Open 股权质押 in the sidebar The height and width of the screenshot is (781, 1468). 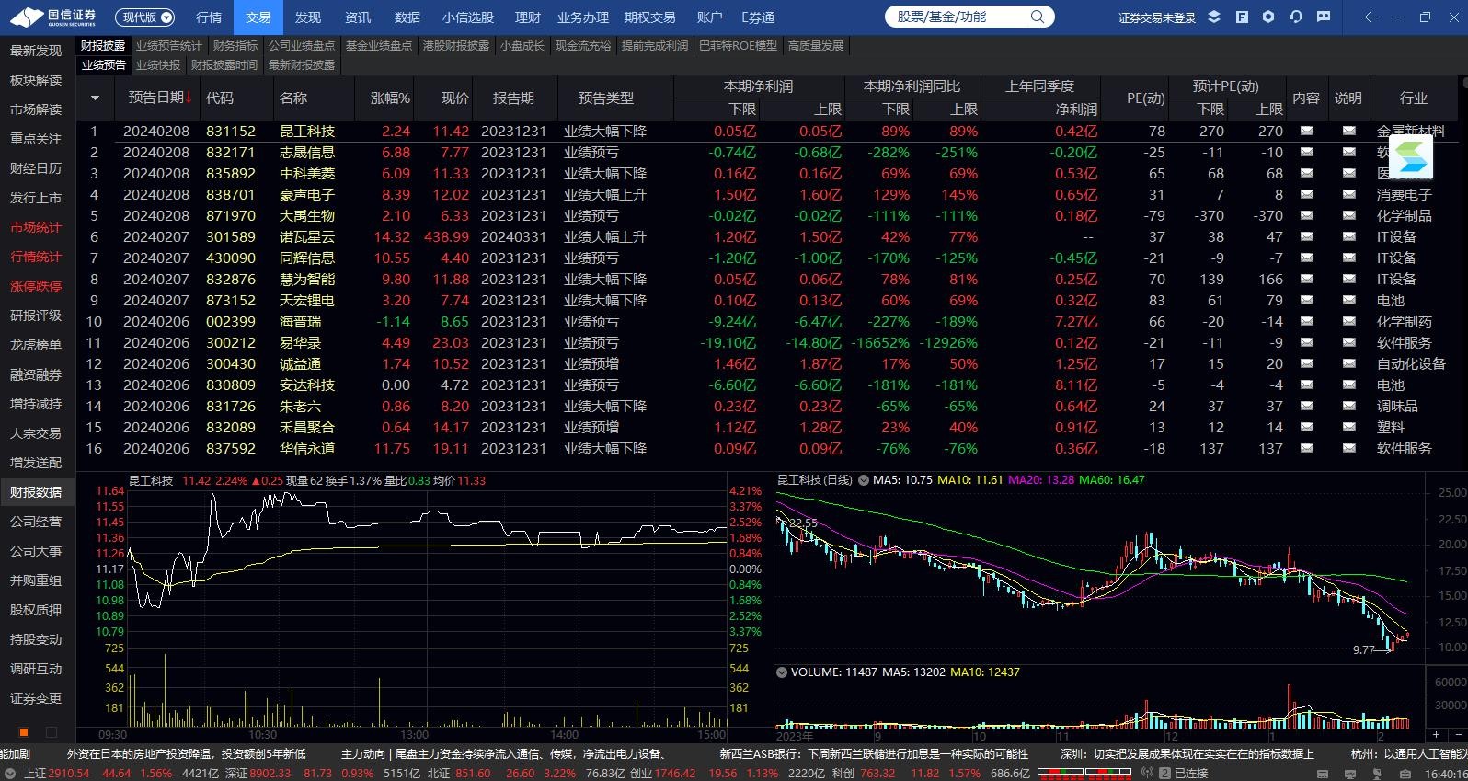(36, 610)
